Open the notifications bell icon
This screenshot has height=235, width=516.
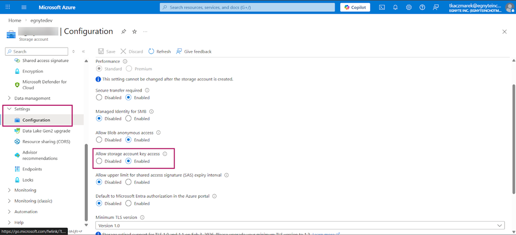(x=395, y=7)
